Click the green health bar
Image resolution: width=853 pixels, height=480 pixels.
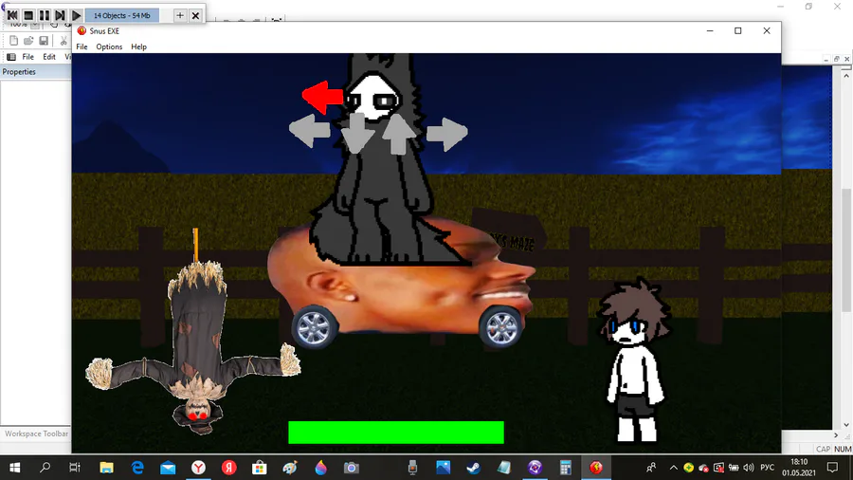coord(396,433)
